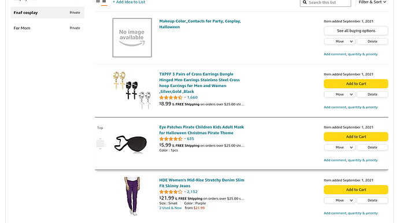Open star rating chevron for earrings
Screen dimensions: 399x223
(185, 97)
